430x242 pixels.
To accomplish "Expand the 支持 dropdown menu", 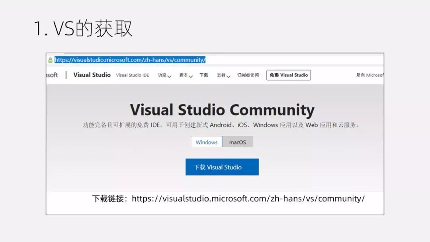I will pos(223,75).
